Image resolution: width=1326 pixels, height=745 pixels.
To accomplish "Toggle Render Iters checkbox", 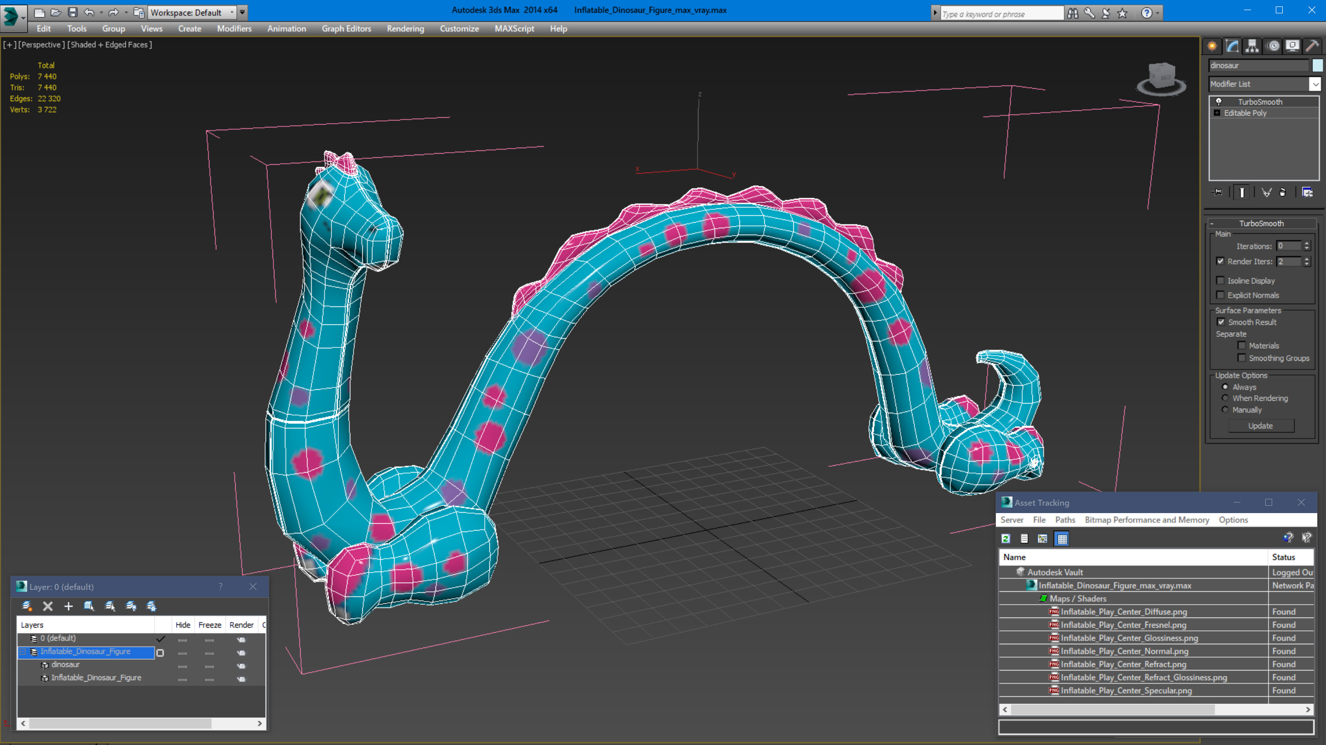I will pyautogui.click(x=1220, y=261).
